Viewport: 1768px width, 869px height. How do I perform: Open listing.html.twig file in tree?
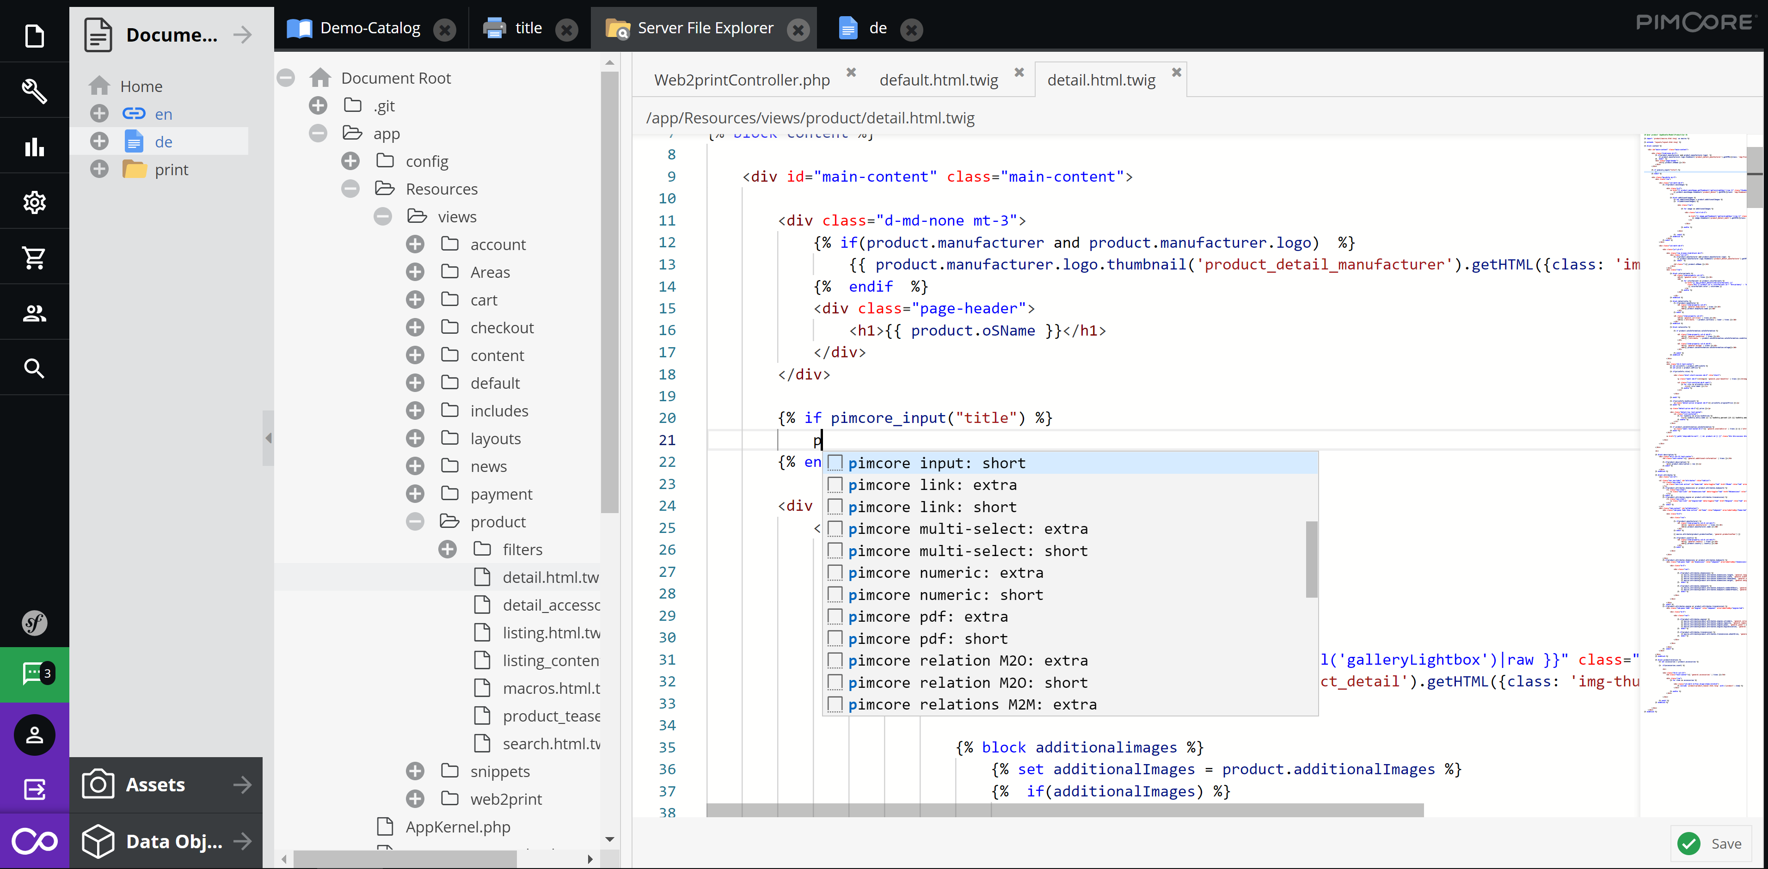tap(551, 632)
